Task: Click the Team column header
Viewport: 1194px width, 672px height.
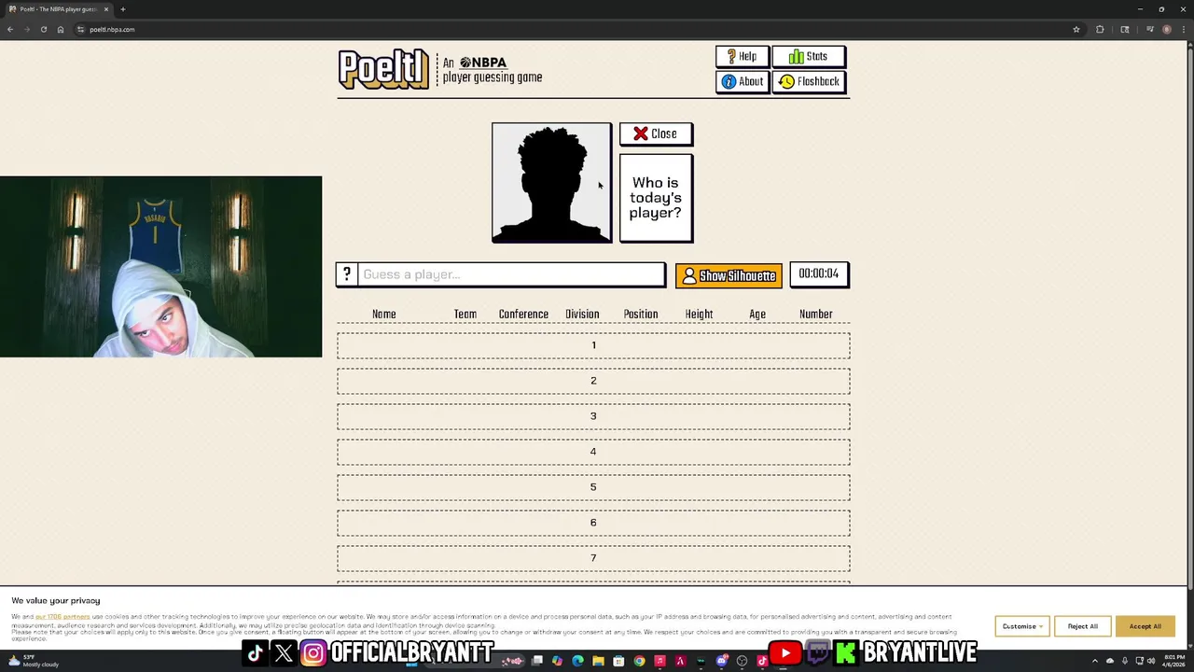Action: [465, 315]
